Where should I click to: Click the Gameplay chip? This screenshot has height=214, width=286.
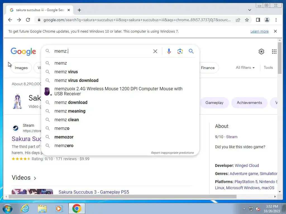point(214,103)
